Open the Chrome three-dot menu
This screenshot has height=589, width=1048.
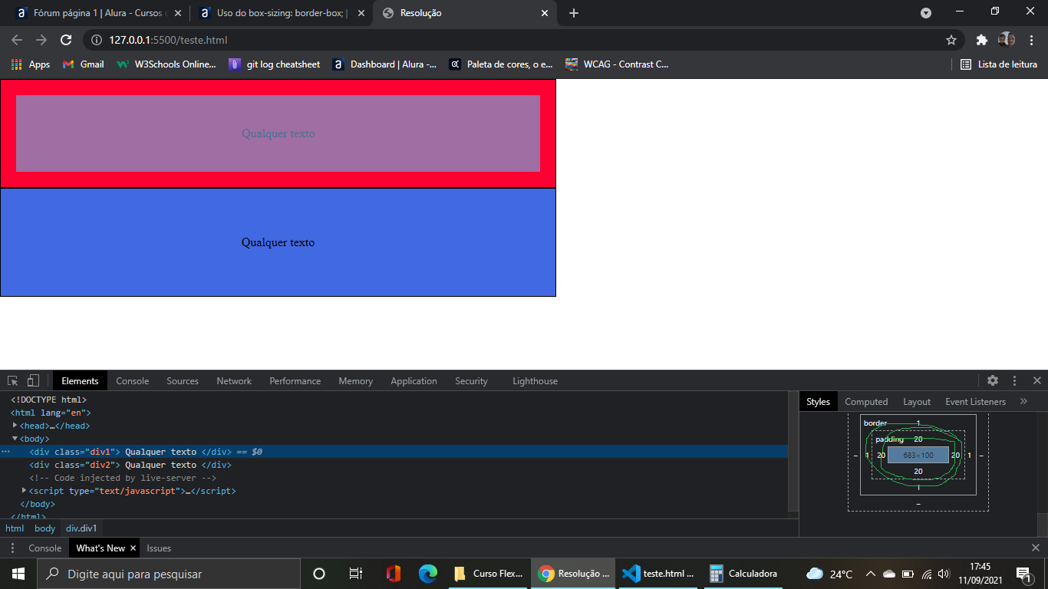[x=1031, y=40]
